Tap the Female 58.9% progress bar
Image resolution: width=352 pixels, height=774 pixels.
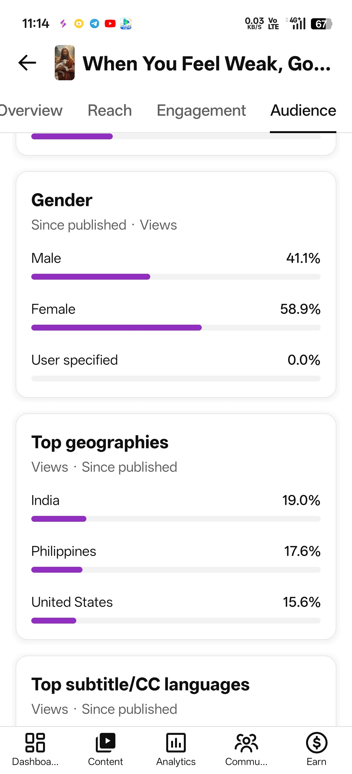coord(176,328)
